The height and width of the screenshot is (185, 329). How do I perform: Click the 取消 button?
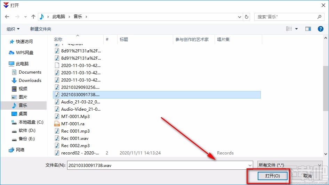point(307,176)
